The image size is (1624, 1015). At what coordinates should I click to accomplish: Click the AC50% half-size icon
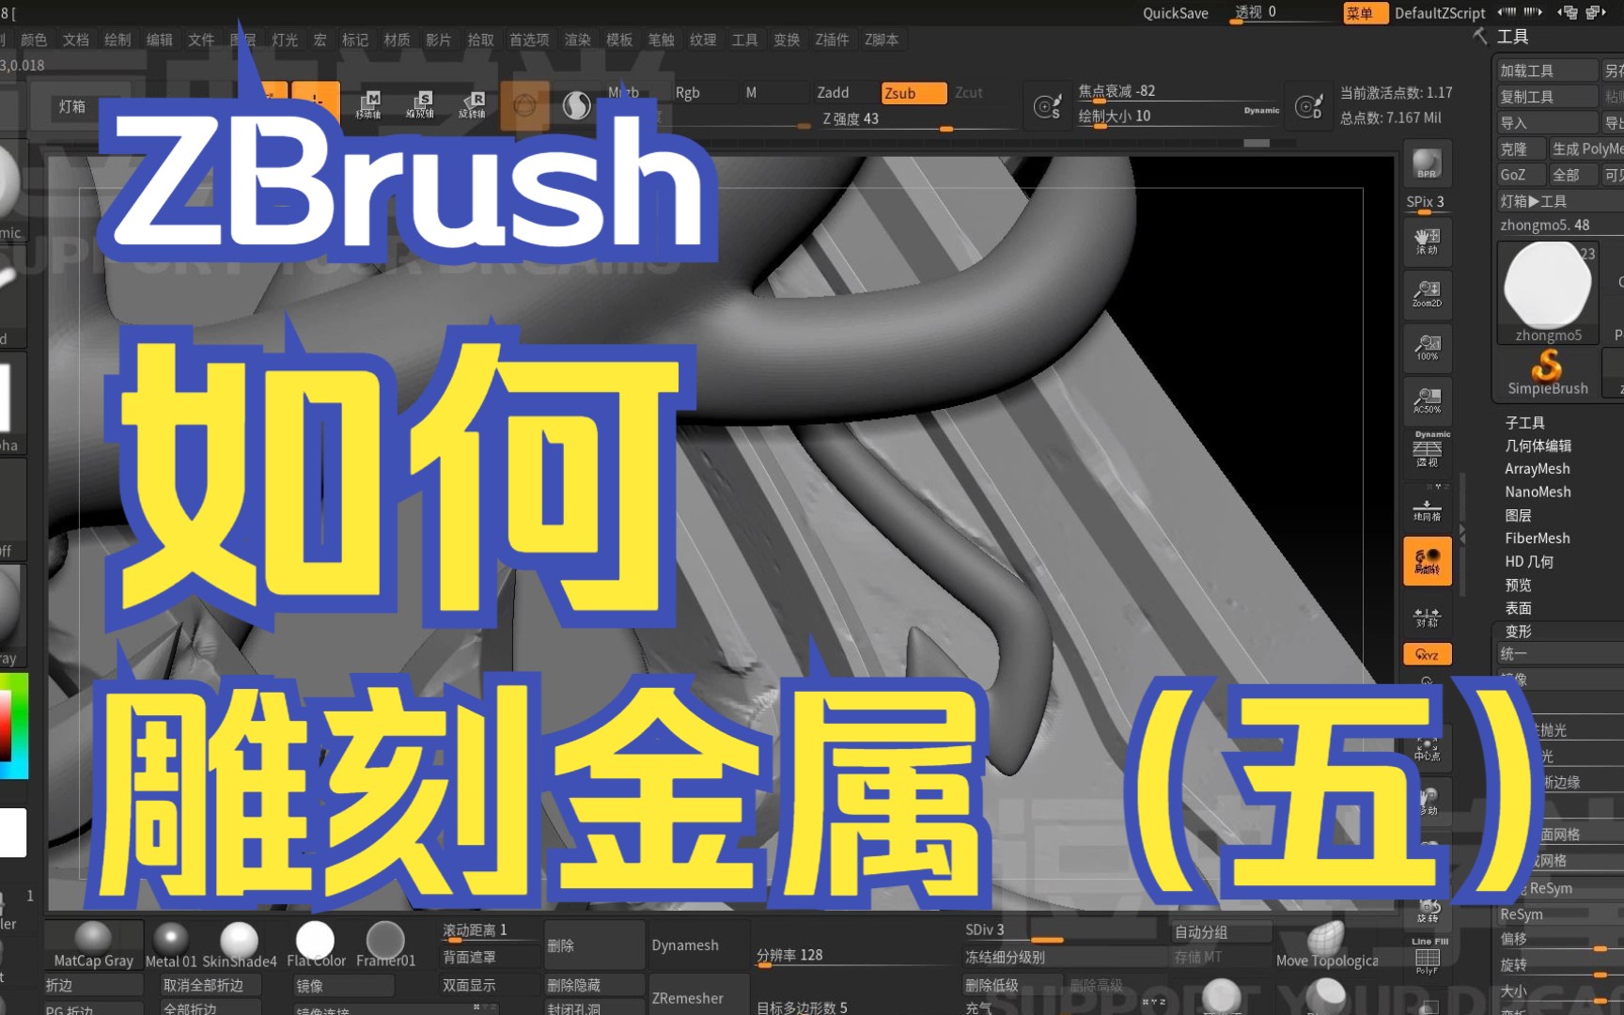[1427, 401]
